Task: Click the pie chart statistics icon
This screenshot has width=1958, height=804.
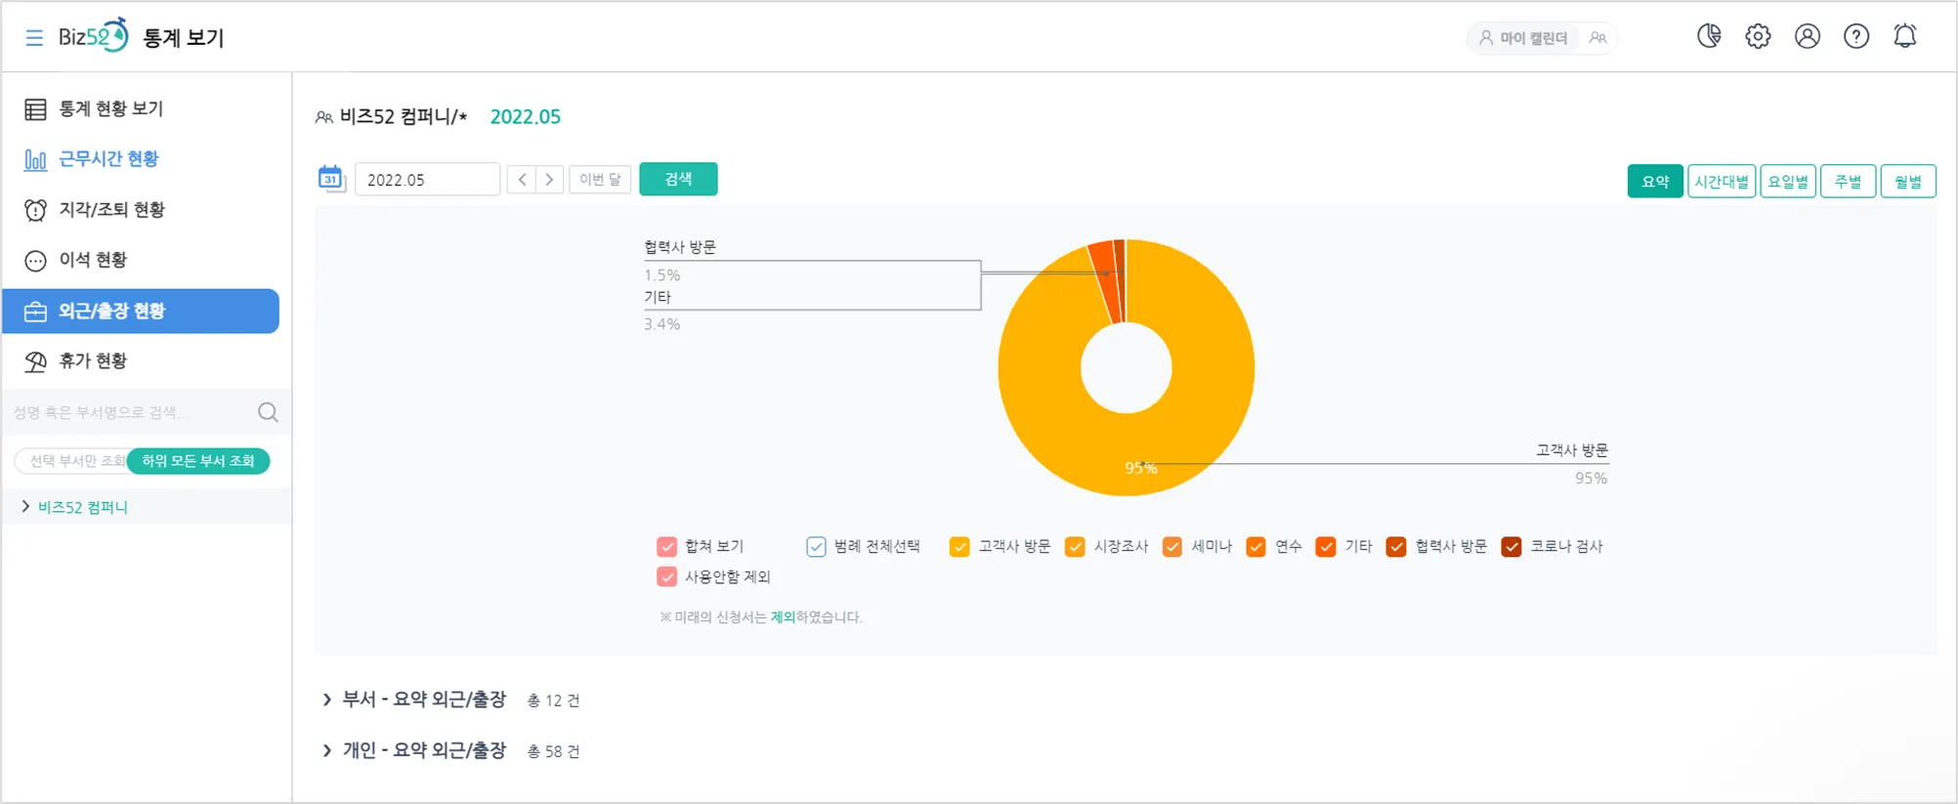Action: pyautogui.click(x=1709, y=36)
